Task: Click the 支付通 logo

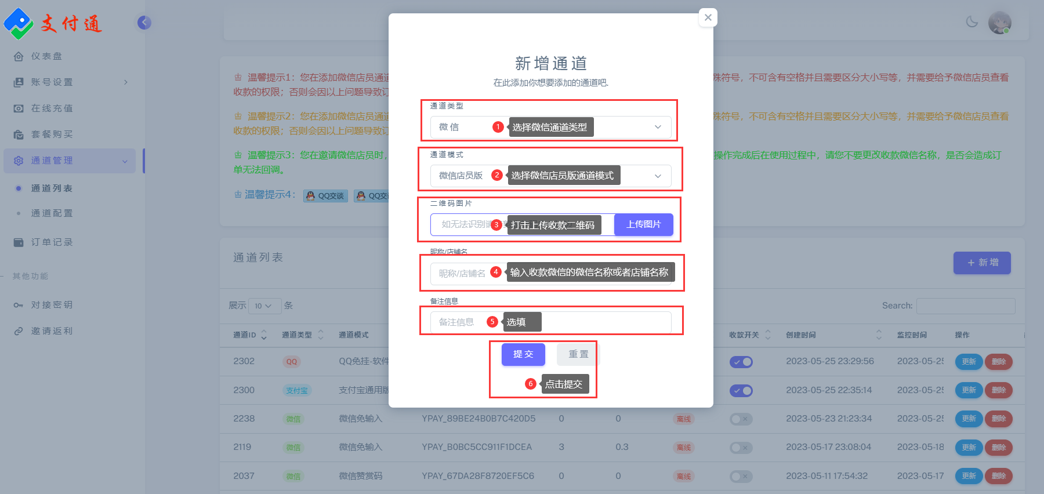Action: (x=52, y=24)
